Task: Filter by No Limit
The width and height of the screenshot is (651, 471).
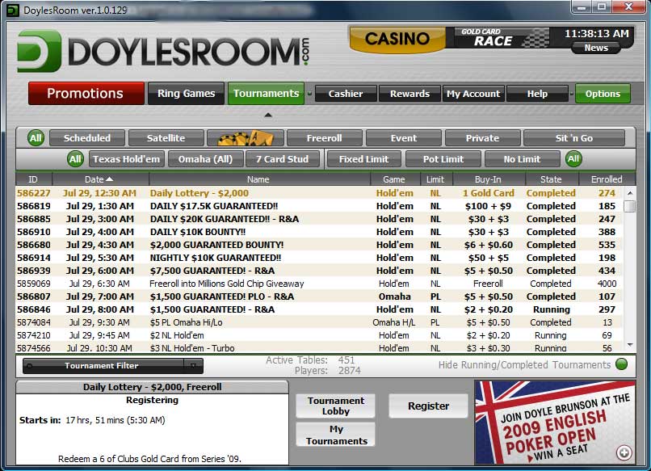Action: pos(522,159)
